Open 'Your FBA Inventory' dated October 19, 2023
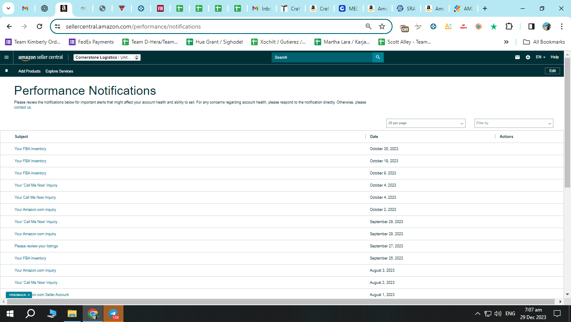571x322 pixels. (30, 161)
